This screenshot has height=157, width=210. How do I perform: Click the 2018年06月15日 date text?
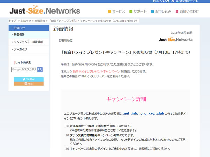[182, 33]
